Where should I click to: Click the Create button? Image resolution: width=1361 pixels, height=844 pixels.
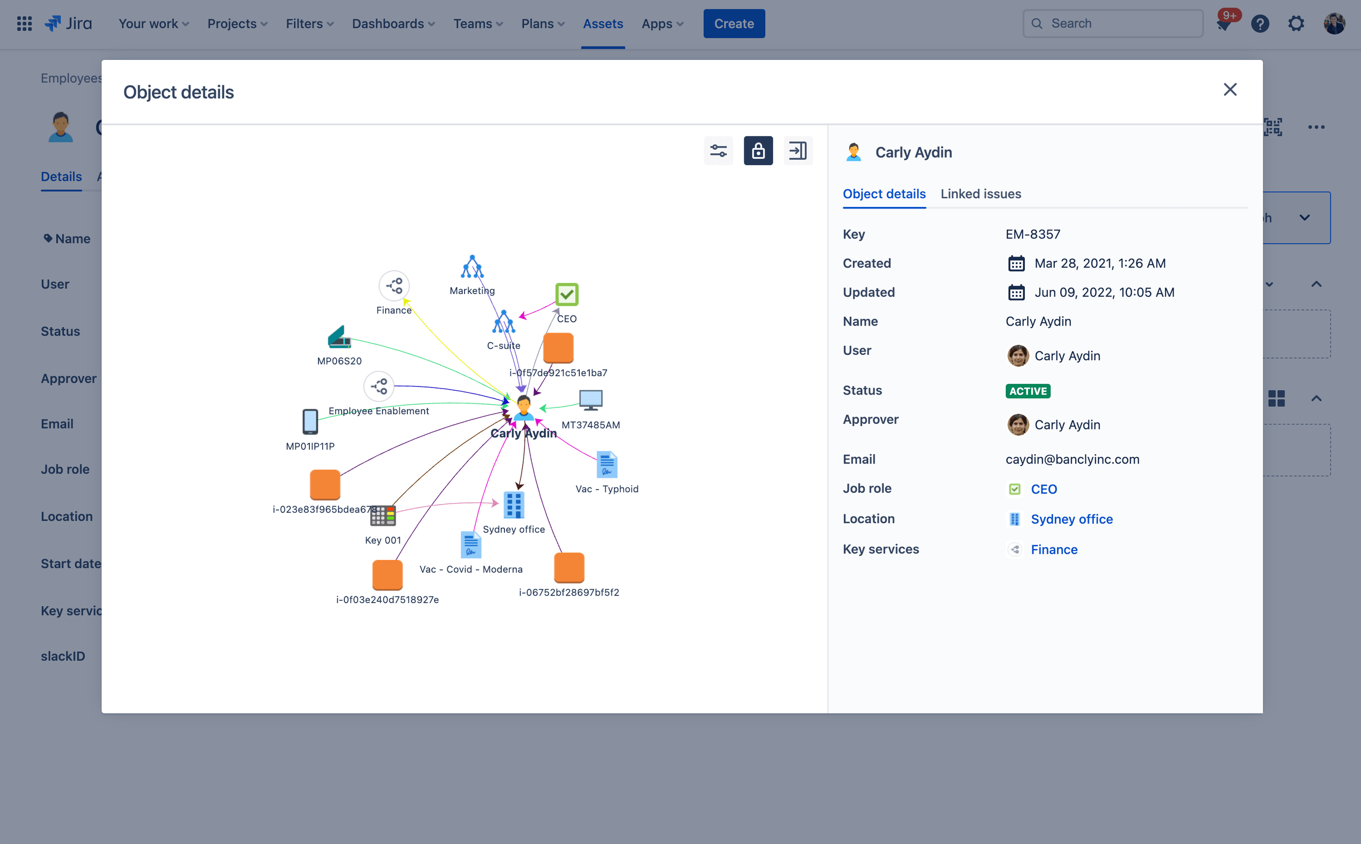click(x=734, y=24)
